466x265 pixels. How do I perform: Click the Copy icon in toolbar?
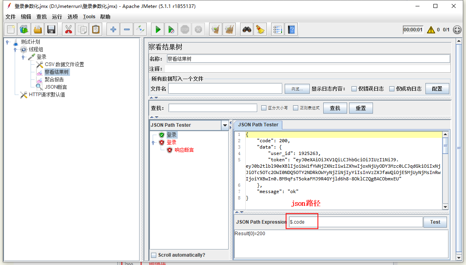click(x=82, y=29)
